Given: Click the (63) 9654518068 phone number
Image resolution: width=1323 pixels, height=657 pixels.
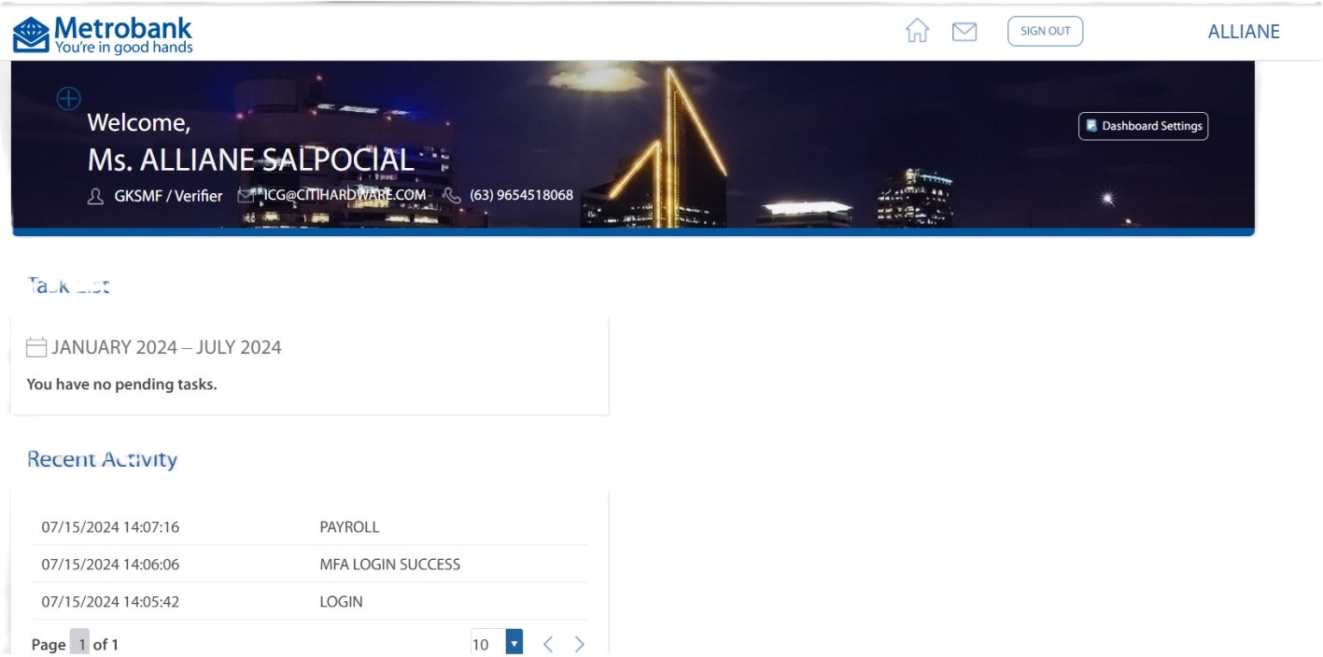Looking at the screenshot, I should [522, 196].
